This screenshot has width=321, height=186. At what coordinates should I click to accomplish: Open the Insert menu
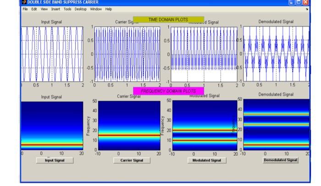tap(55, 9)
